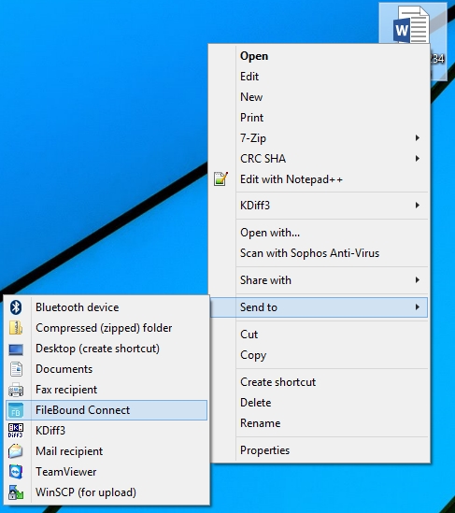Send to Bluetooth device
This screenshot has width=455, height=513.
107,307
